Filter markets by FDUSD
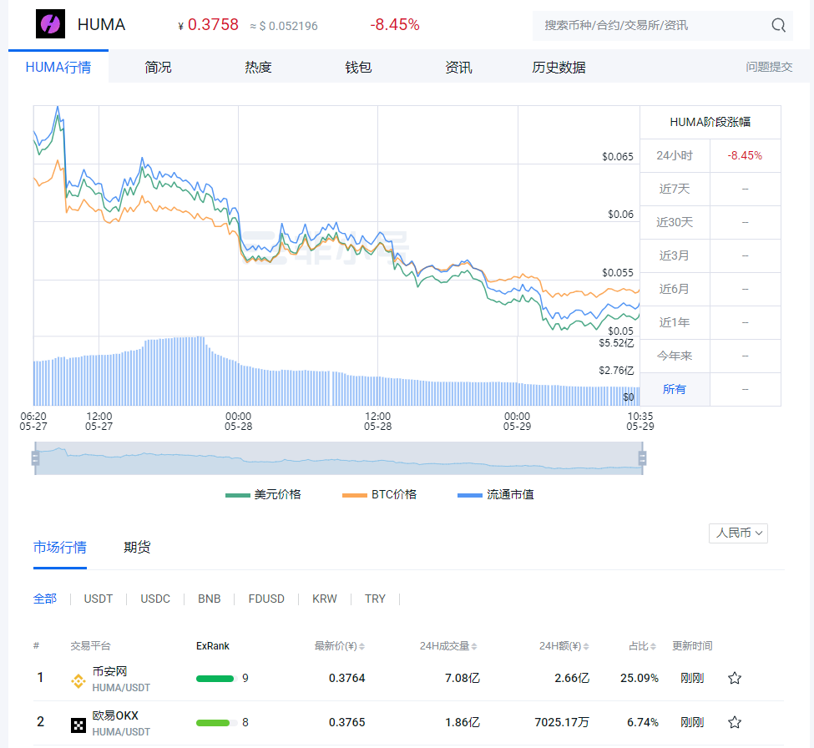Viewport: 814px width, 748px height. point(266,599)
